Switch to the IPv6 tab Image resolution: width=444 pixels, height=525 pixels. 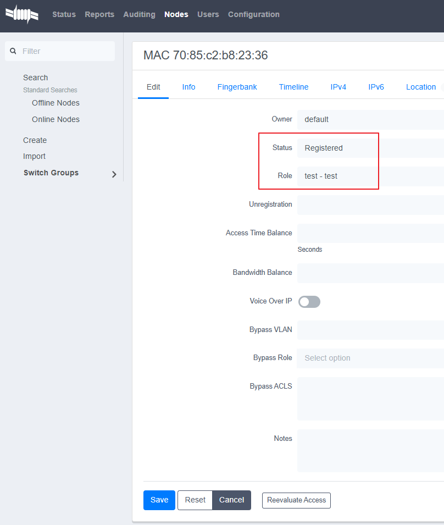coord(376,87)
